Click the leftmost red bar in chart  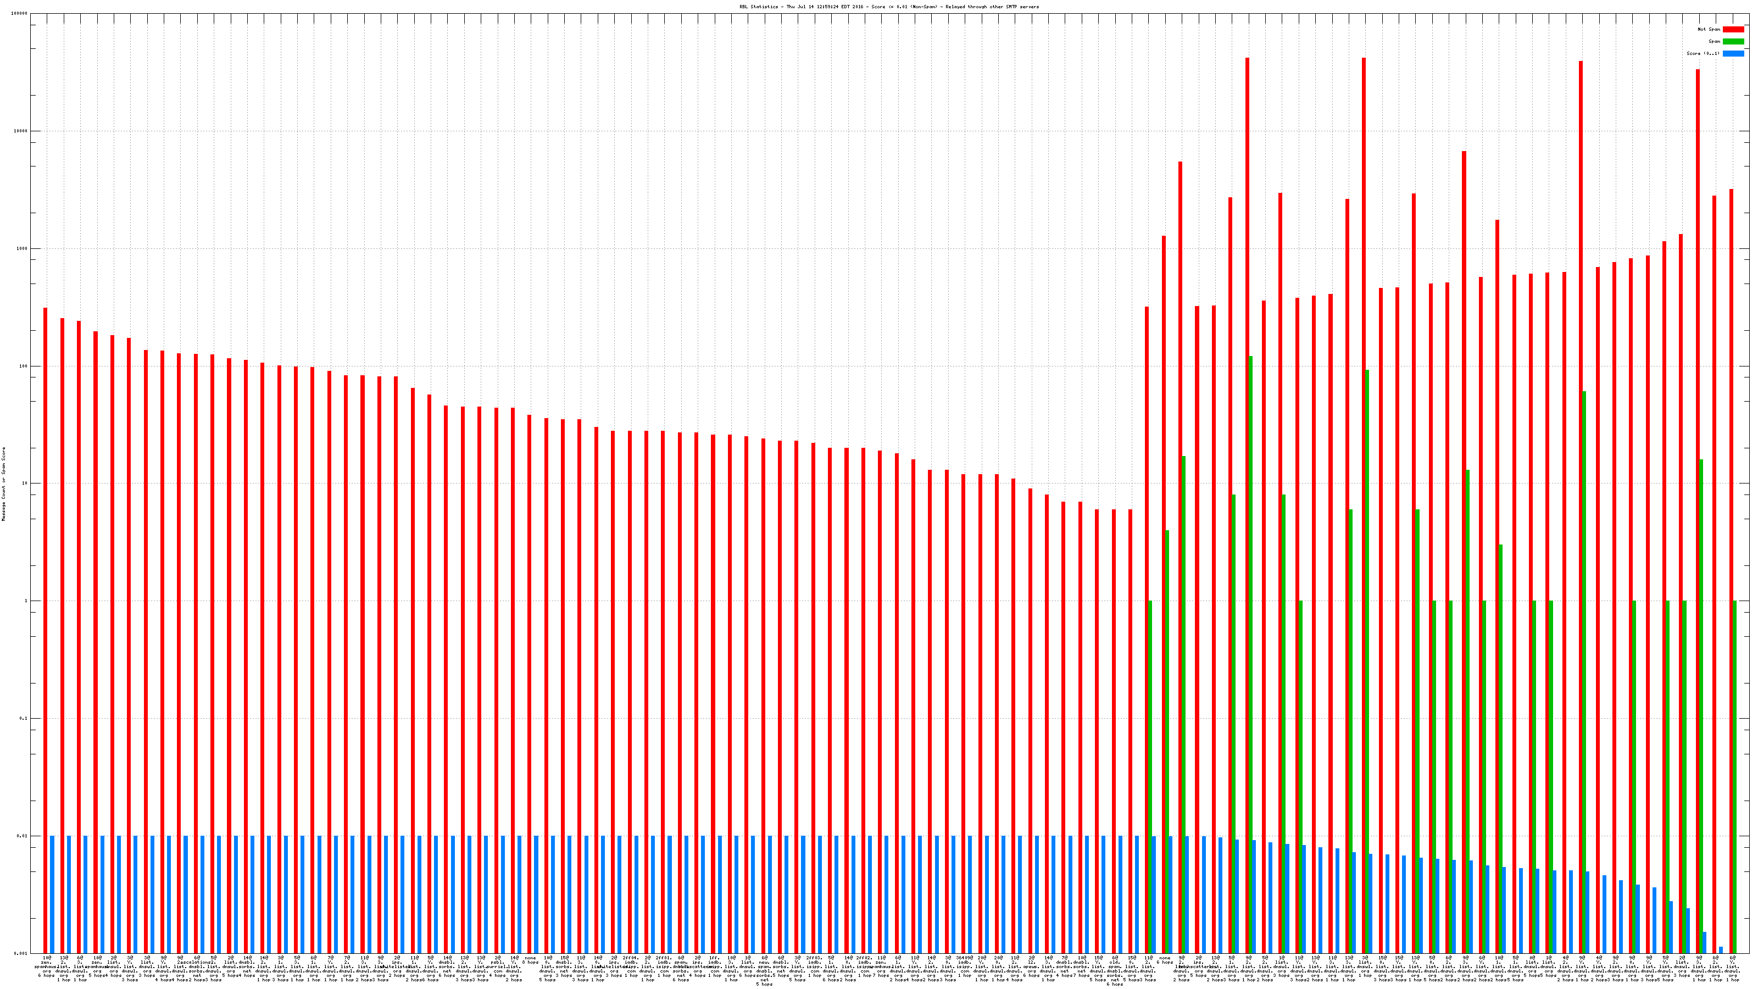(46, 614)
